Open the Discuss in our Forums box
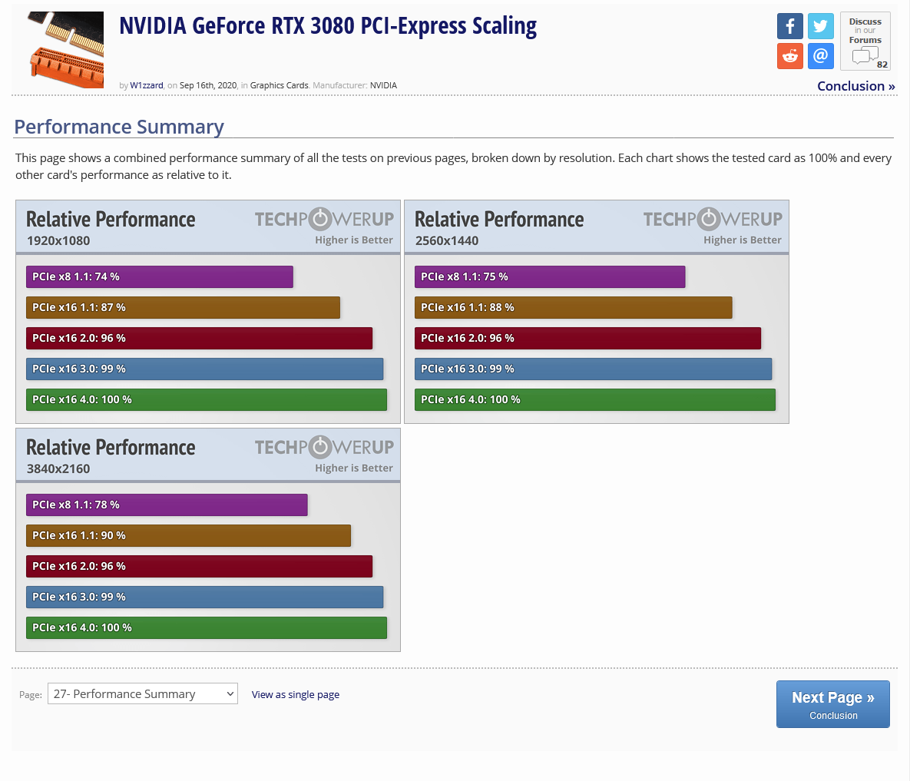The image size is (910, 781). [865, 41]
